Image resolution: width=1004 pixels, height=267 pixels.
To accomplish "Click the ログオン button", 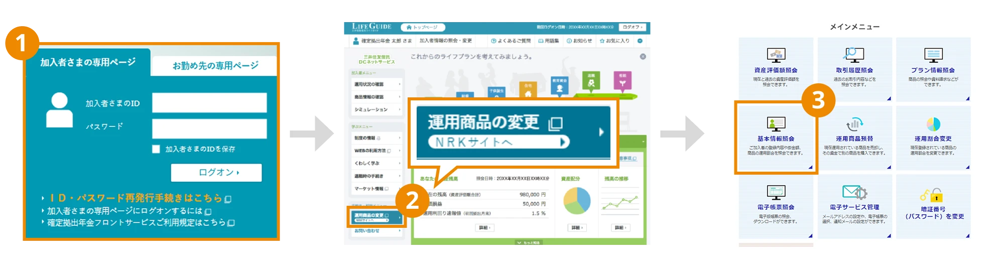I will tap(216, 172).
